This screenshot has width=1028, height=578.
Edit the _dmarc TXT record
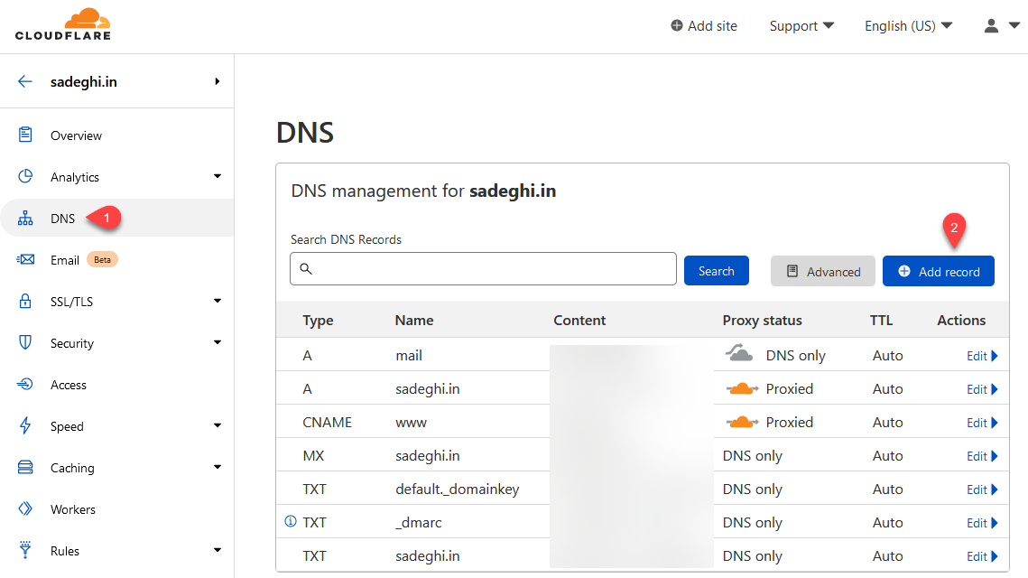(982, 523)
